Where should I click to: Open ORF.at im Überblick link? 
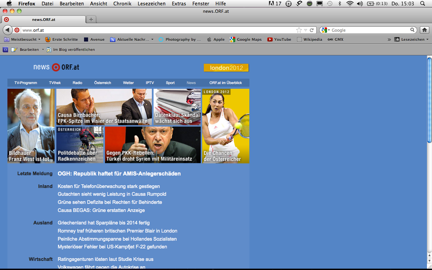coord(225,83)
